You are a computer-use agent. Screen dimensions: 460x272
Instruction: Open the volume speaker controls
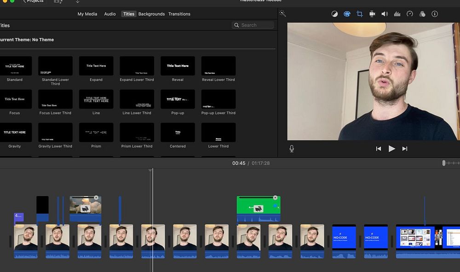[x=385, y=14]
